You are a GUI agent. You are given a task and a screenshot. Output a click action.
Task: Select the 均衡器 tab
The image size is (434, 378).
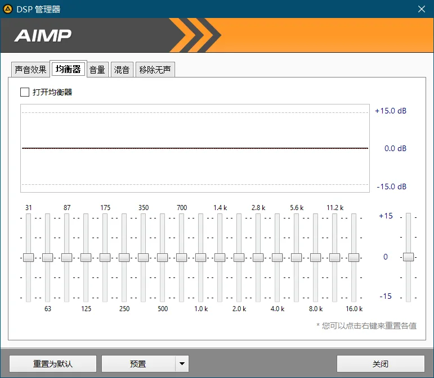click(x=68, y=69)
